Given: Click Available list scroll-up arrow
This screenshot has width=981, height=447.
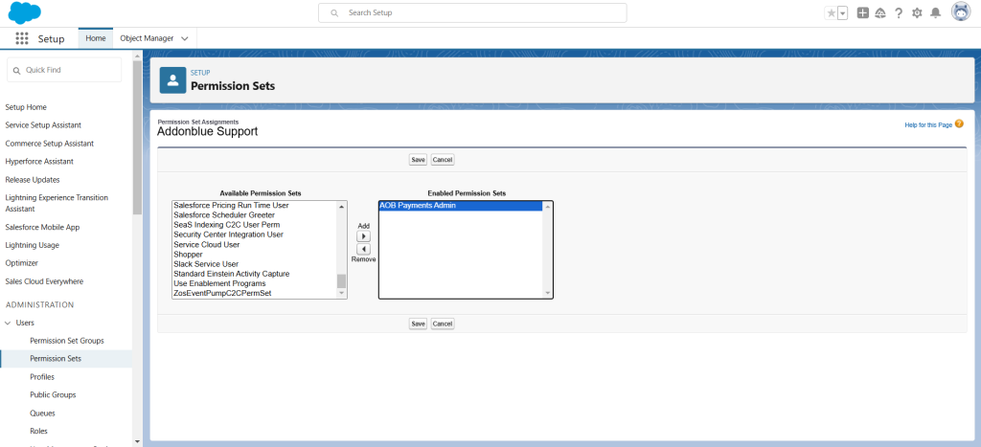Looking at the screenshot, I should [x=342, y=207].
